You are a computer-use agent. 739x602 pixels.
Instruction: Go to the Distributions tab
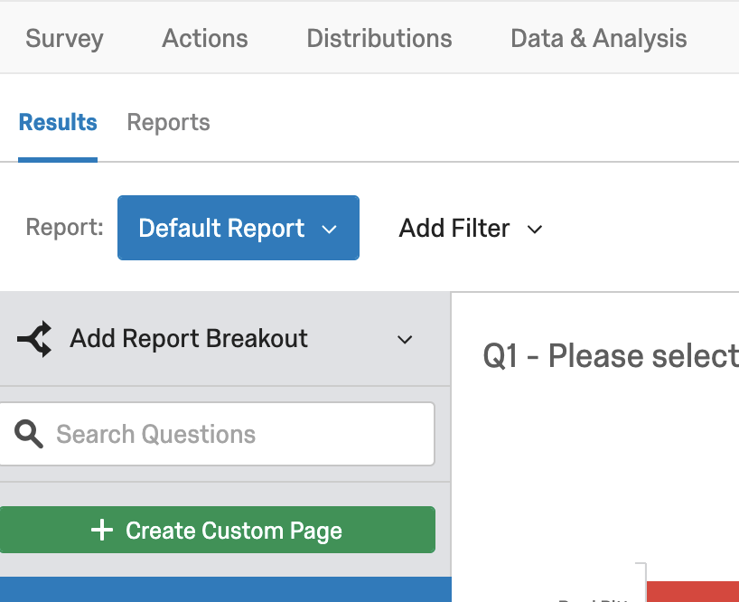pyautogui.click(x=379, y=39)
